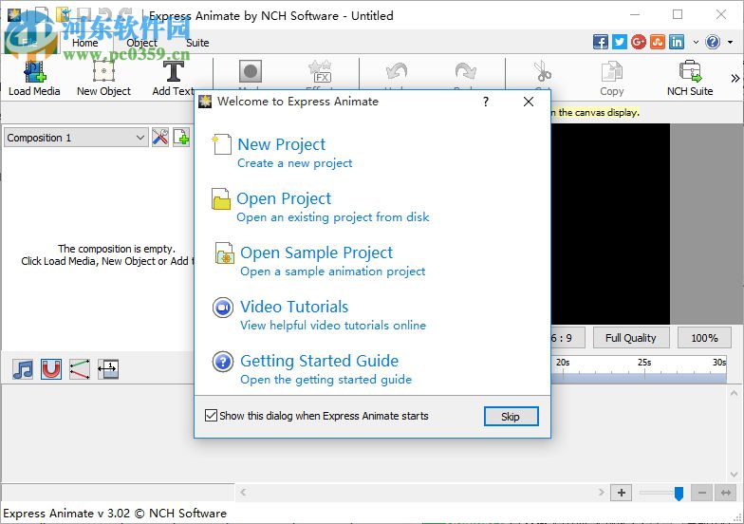Screen dimensions: 744x524
Task: Share on StumbleUpon icon
Action: click(658, 42)
